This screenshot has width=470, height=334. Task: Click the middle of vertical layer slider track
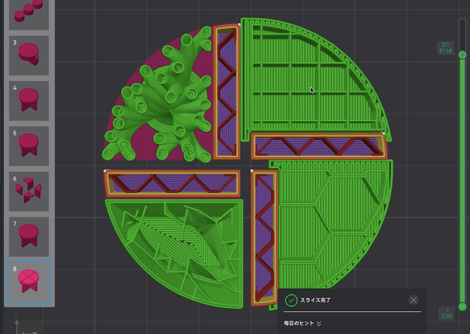pyautogui.click(x=463, y=181)
